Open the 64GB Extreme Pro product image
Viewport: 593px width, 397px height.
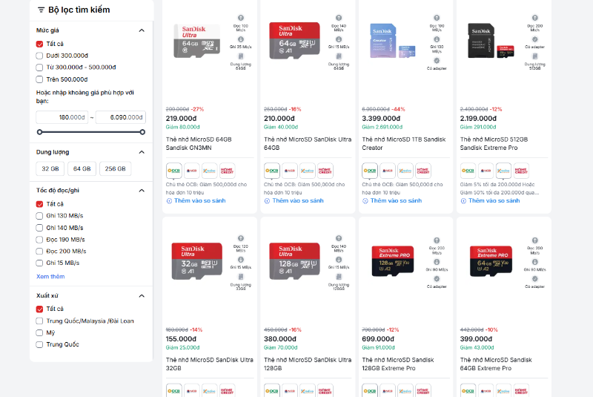pyautogui.click(x=491, y=261)
